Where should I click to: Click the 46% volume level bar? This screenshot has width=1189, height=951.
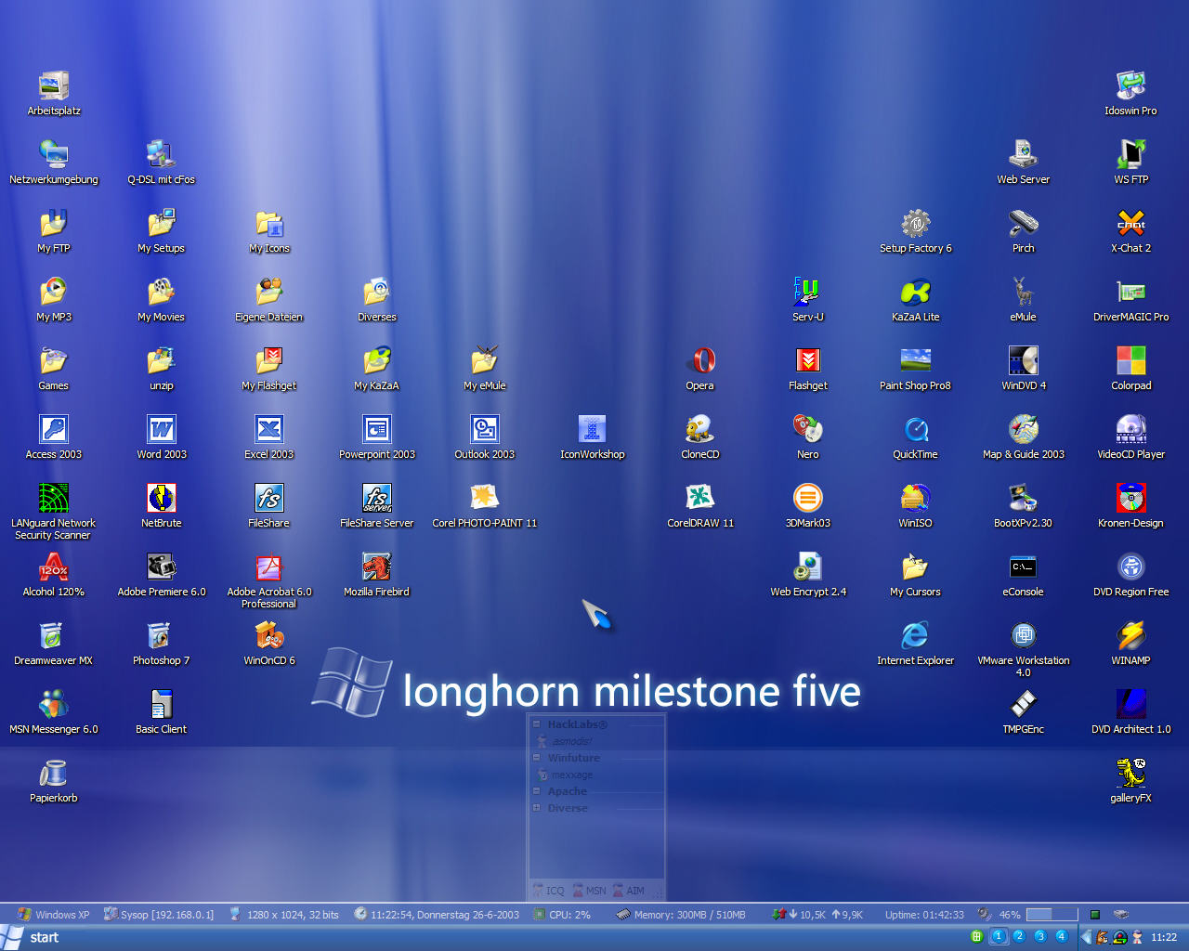click(x=1052, y=915)
